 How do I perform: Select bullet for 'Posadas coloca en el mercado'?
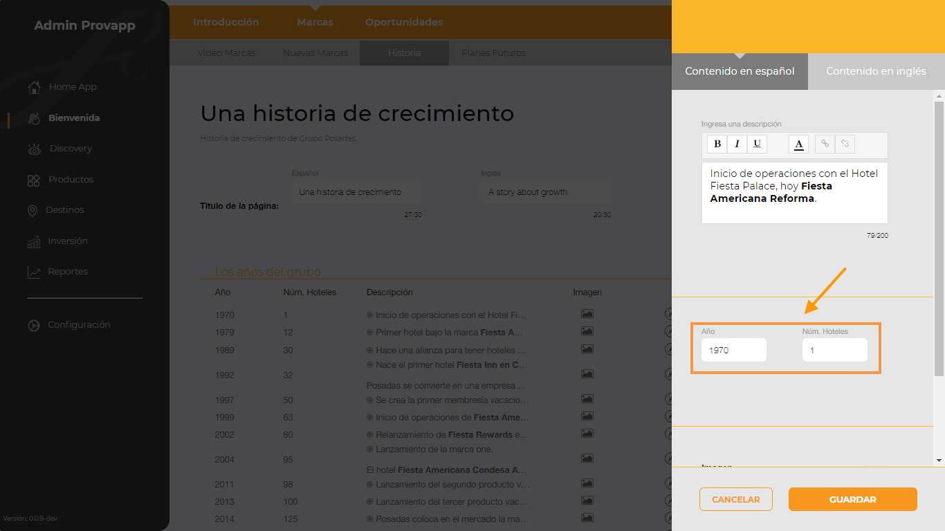(369, 519)
